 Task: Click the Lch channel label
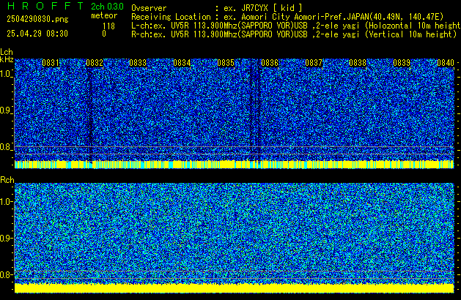(7, 52)
